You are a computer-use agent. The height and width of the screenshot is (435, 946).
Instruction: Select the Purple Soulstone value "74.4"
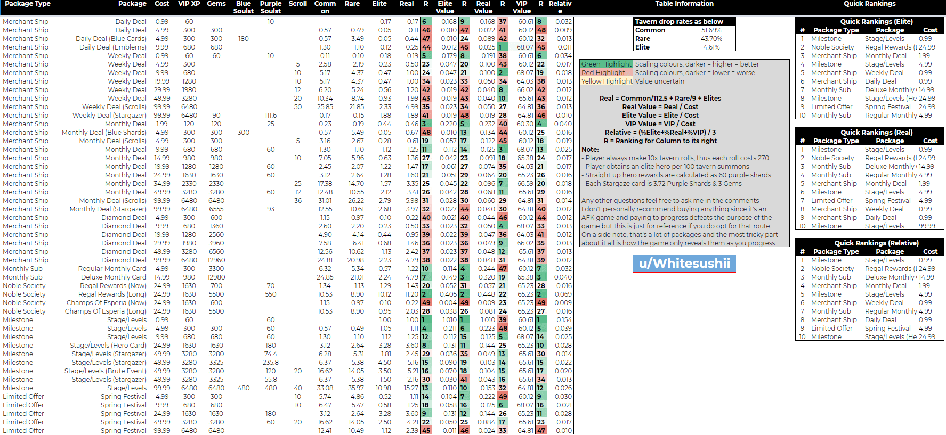pos(271,354)
